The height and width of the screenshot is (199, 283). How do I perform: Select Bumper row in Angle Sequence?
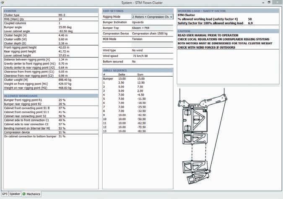point(138,79)
